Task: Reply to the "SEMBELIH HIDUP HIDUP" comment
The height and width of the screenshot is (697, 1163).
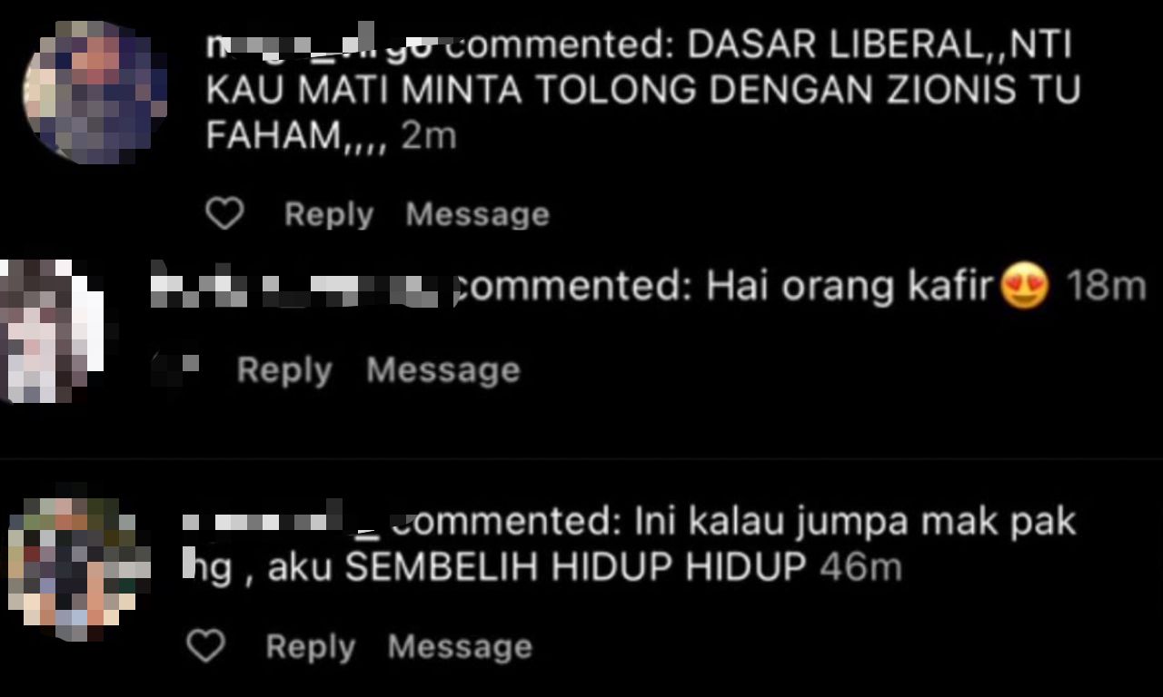Action: point(311,647)
